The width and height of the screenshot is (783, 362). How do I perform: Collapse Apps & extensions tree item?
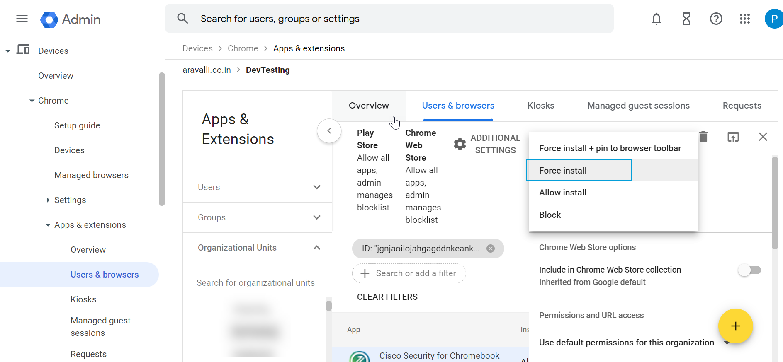48,225
